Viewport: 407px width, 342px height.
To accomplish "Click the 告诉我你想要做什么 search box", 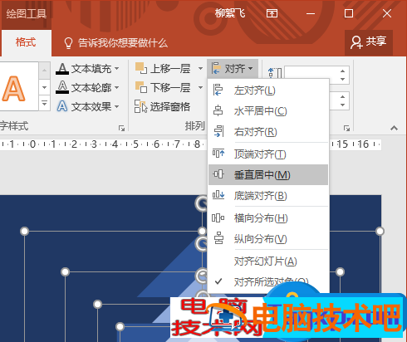I will (115, 43).
